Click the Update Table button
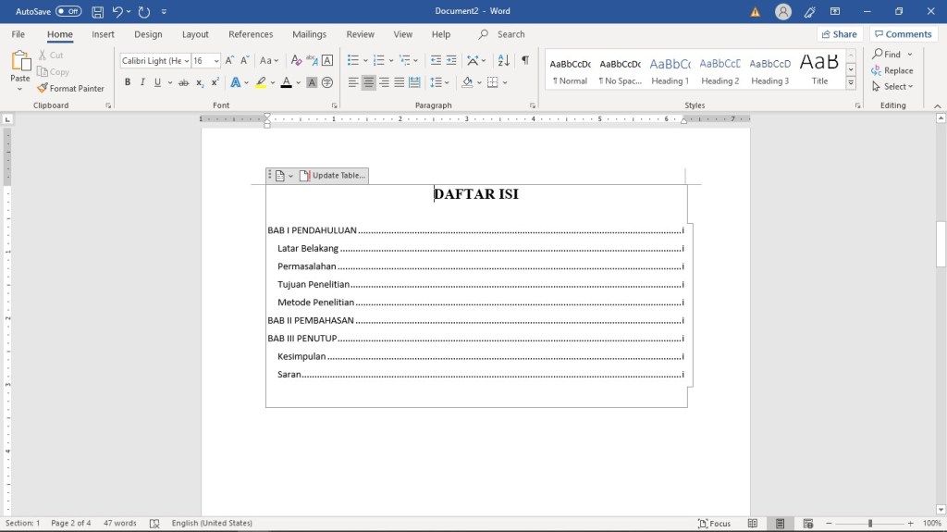947x532 pixels. coord(332,176)
